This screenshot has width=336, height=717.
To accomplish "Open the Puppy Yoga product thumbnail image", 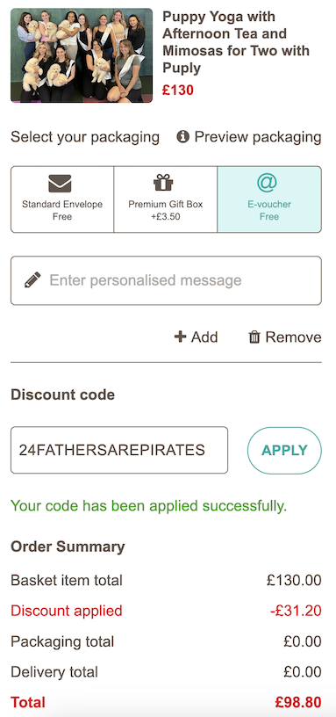I will (82, 54).
